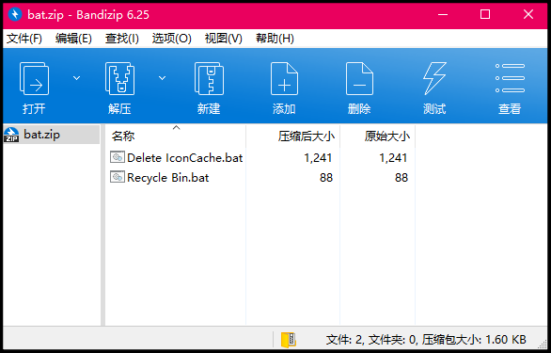Click the 测试 (Test) lightning icon
The height and width of the screenshot is (353, 551).
(x=434, y=78)
